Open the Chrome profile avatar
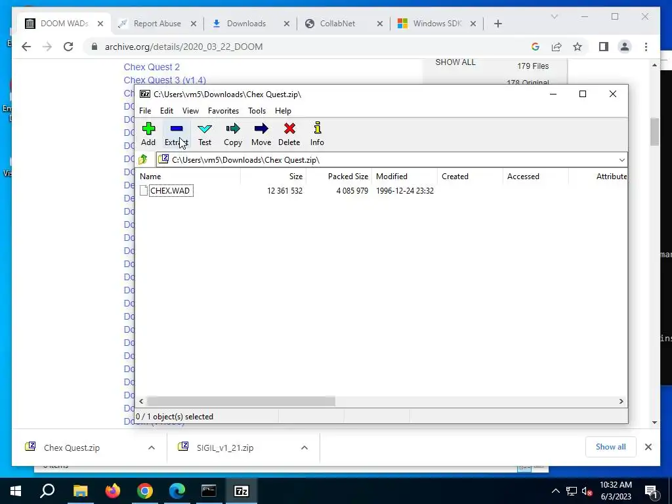Screen dimensions: 672x504 click(x=625, y=47)
